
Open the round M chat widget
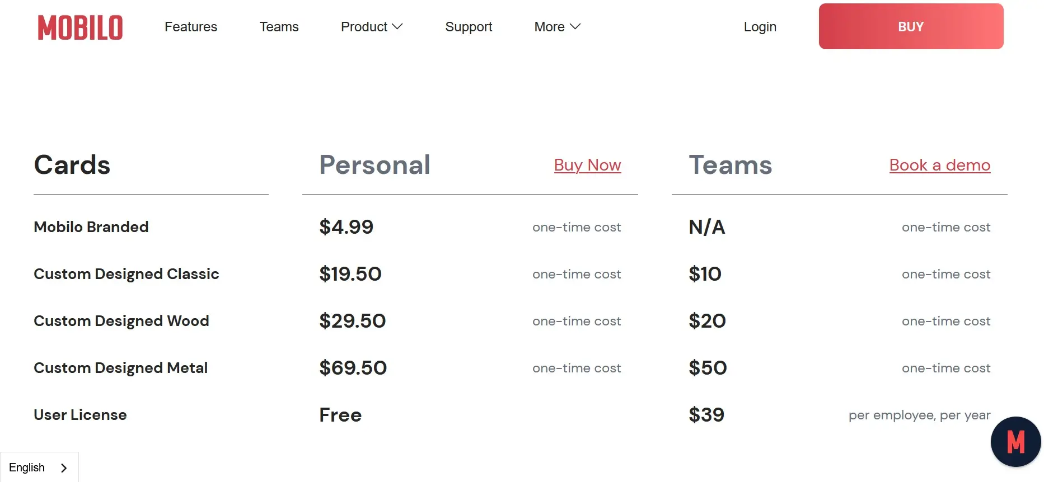[x=1015, y=442]
